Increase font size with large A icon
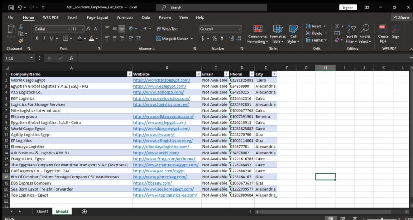The width and height of the screenshot is (413, 220). pyautogui.click(x=89, y=29)
